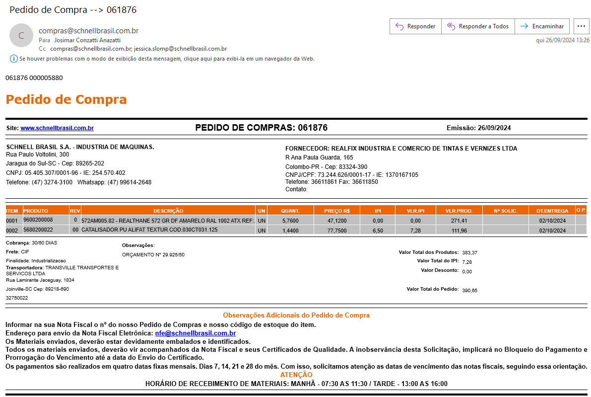Open www.schnellbrasil.com.br site link

[x=57, y=128]
